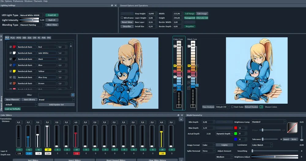Expand the Brightness Comp dropdown
The image size is (306, 161).
[269, 122]
